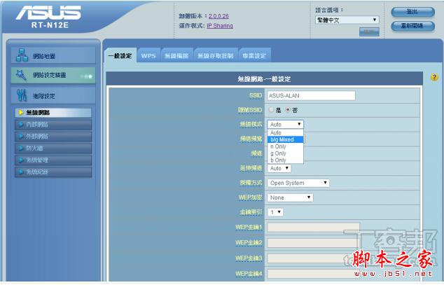The image size is (444, 285).
Task: Click the SSID field label
Action: click(256, 95)
